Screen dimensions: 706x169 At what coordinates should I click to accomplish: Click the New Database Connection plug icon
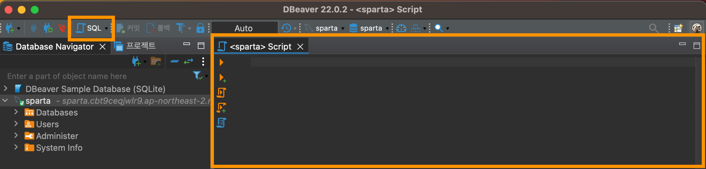coord(10,28)
